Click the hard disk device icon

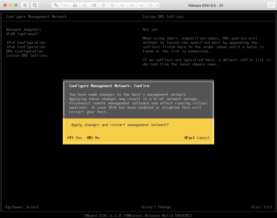click(x=75, y=5)
